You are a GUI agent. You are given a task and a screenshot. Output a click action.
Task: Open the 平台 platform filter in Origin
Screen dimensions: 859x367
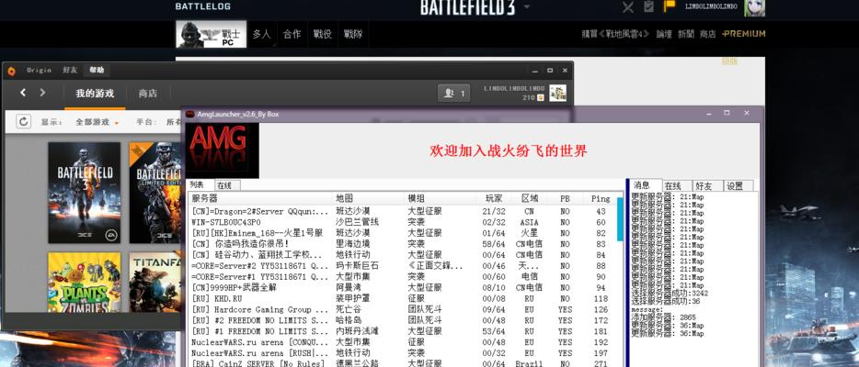(159, 122)
